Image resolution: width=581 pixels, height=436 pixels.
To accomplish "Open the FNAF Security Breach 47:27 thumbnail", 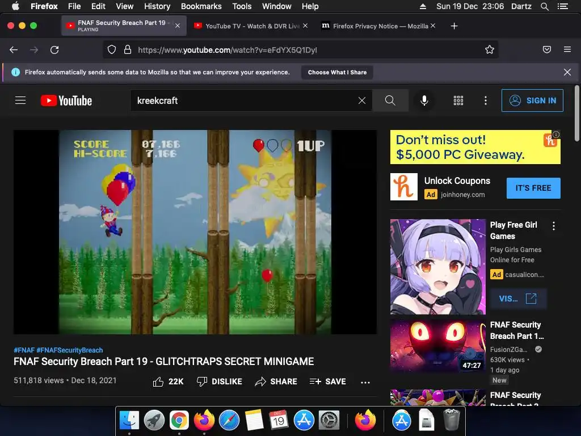I will coord(437,346).
